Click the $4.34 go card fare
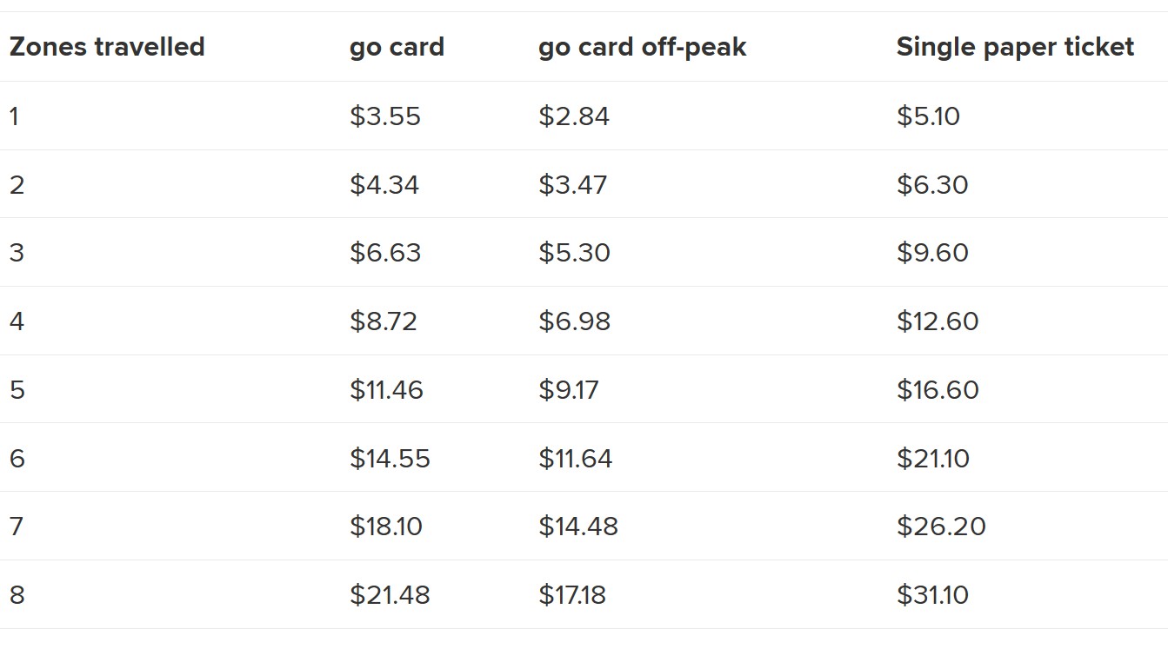 pos(384,185)
